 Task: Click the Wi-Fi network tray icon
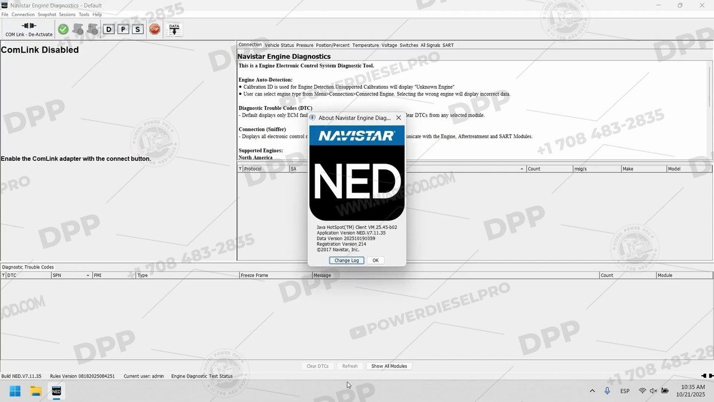(643, 391)
